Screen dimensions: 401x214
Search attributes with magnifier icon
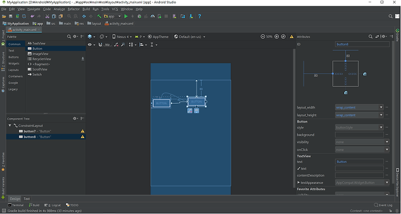[370, 37]
